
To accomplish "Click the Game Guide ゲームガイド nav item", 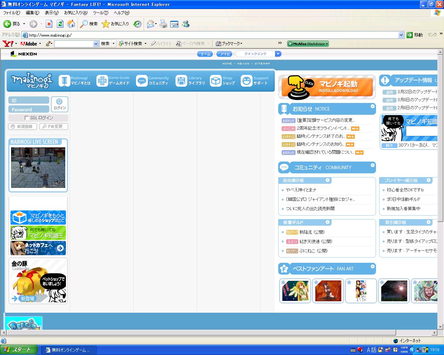I will pos(113,81).
